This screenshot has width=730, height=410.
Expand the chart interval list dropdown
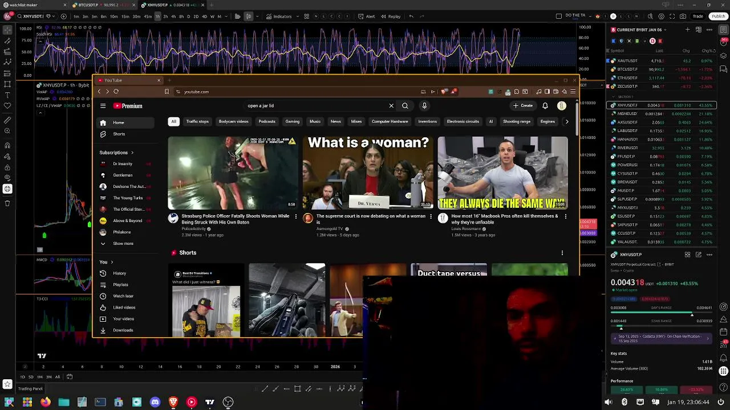click(x=227, y=17)
